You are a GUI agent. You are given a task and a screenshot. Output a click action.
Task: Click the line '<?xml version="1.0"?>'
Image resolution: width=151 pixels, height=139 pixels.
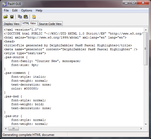23,30
